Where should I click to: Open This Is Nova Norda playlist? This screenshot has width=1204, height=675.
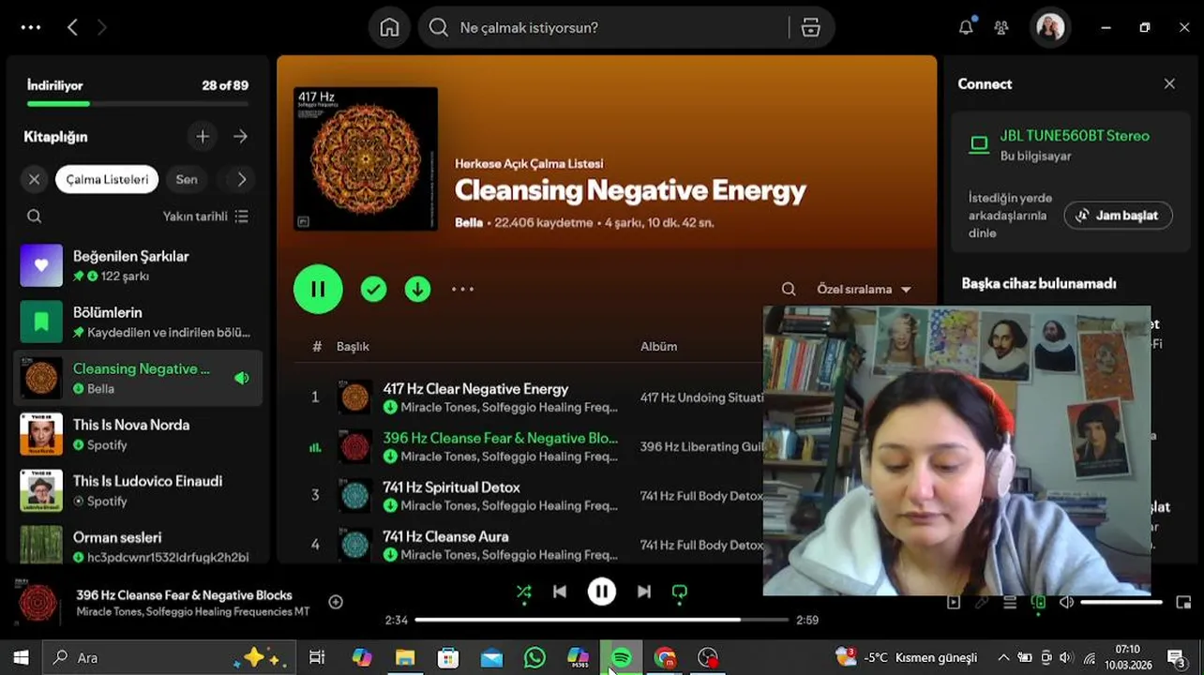[138, 434]
